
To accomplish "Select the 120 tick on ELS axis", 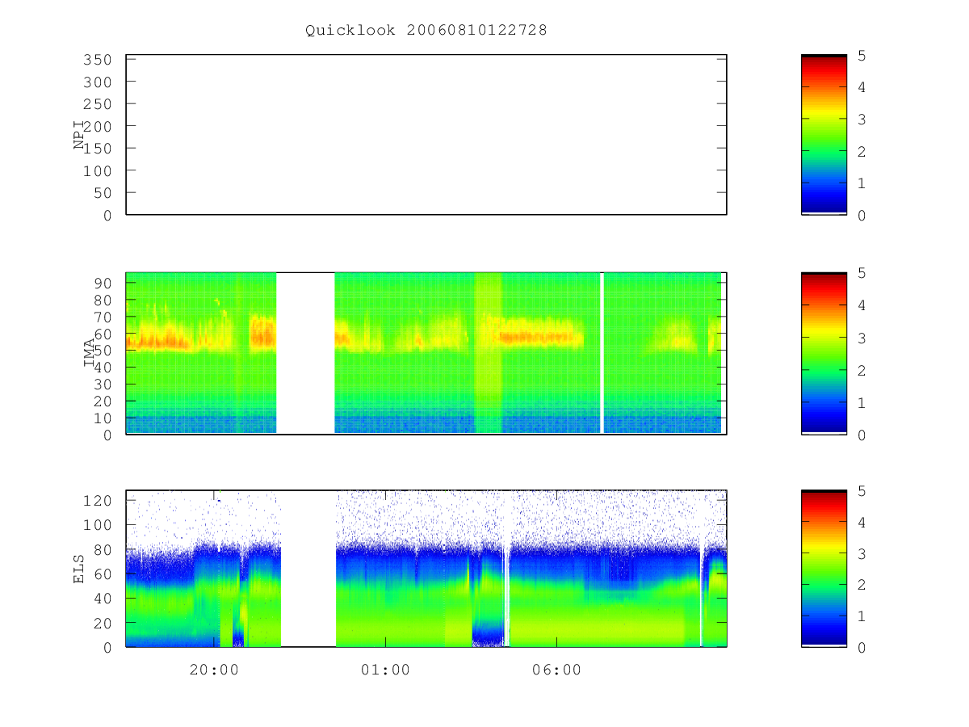I will coord(97,501).
